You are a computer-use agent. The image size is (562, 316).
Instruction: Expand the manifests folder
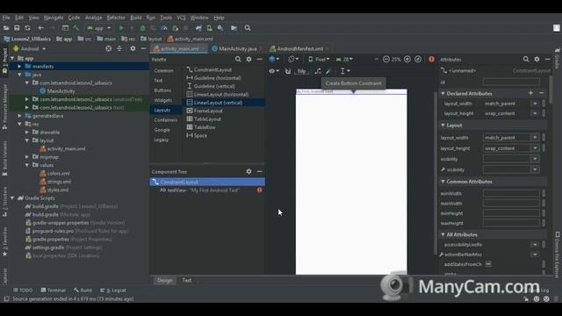tap(19, 67)
